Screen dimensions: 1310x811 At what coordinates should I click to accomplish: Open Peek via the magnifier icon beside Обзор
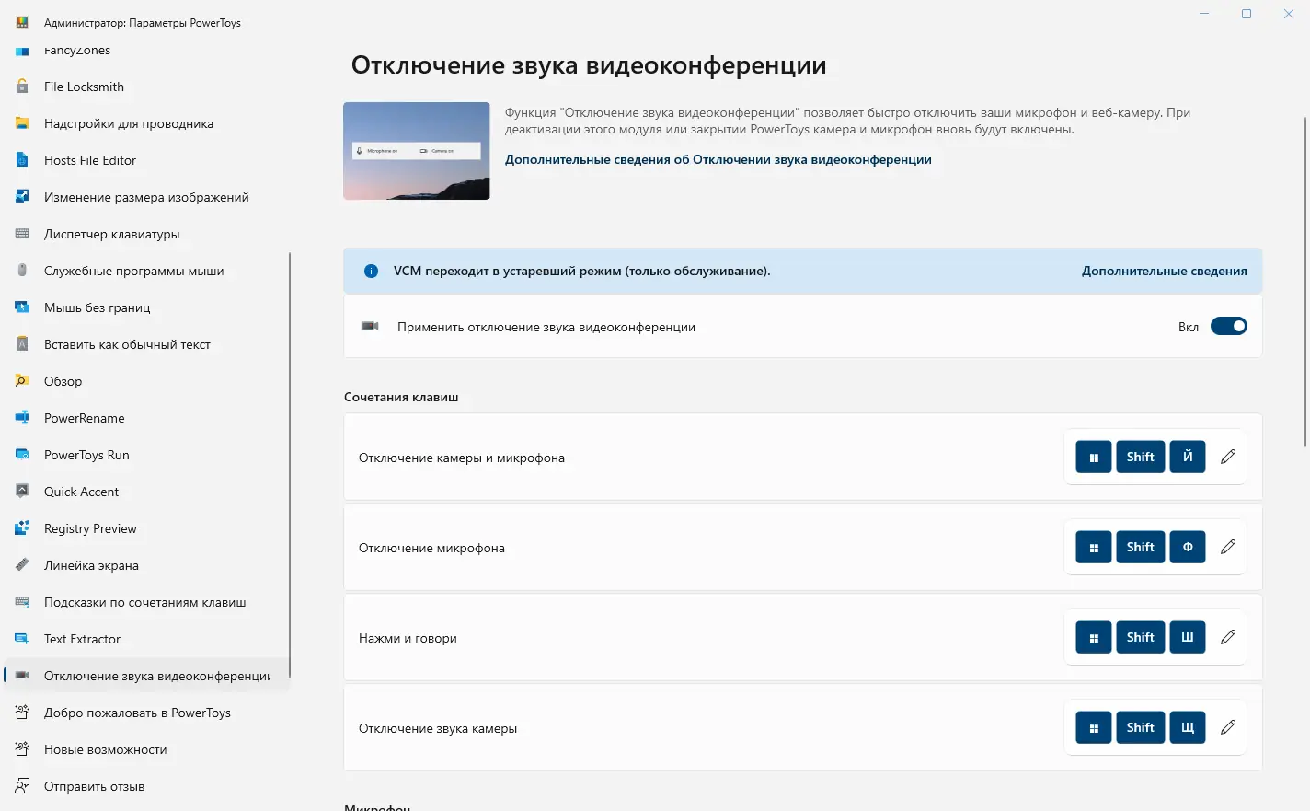(22, 381)
